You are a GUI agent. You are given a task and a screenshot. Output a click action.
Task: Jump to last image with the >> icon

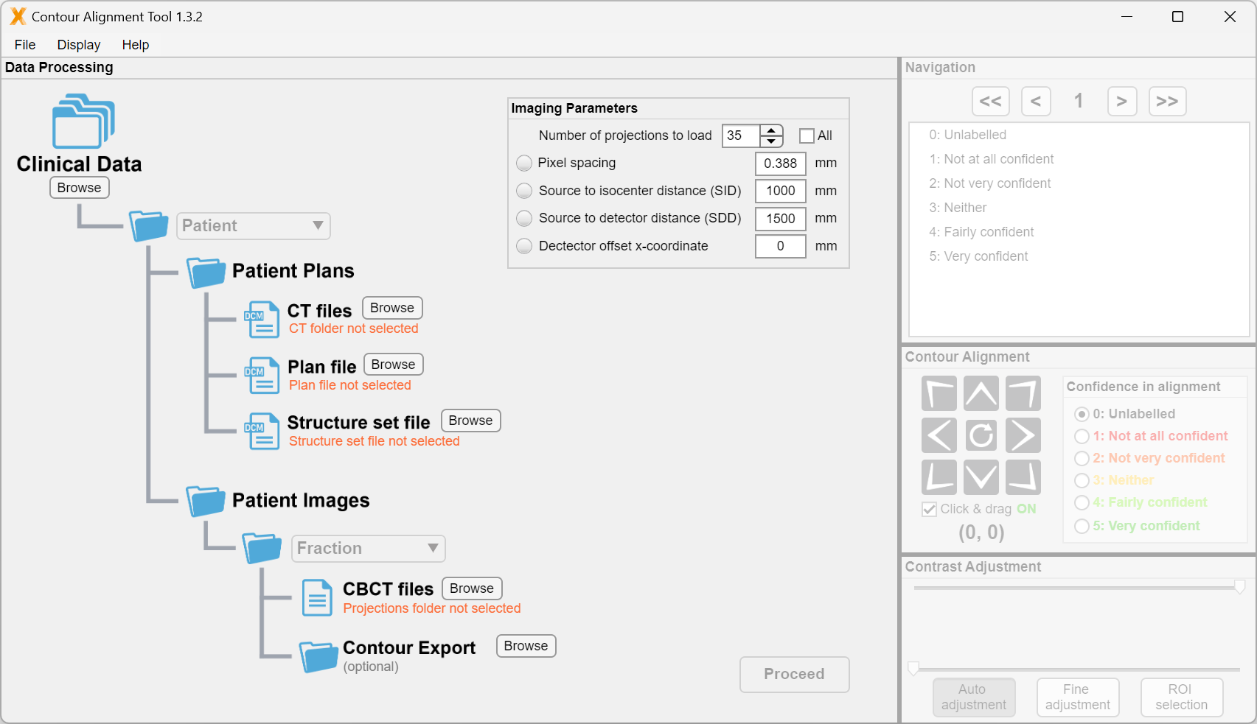(x=1167, y=101)
